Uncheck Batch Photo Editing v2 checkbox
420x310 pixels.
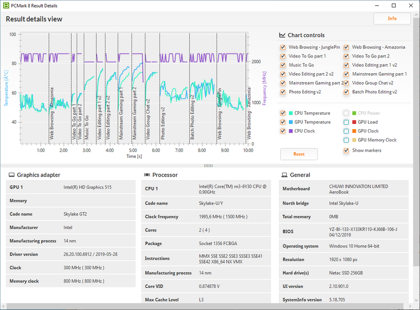pyautogui.click(x=346, y=92)
